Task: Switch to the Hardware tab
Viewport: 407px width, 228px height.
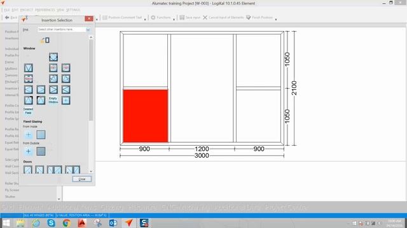Action: coord(142,207)
